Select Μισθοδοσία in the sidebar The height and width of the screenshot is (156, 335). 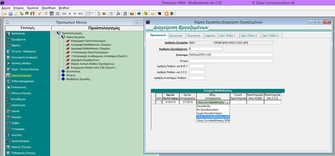[18, 34]
